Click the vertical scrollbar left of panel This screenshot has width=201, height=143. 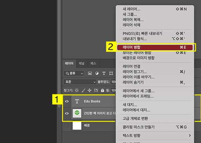pyautogui.click(x=59, y=54)
